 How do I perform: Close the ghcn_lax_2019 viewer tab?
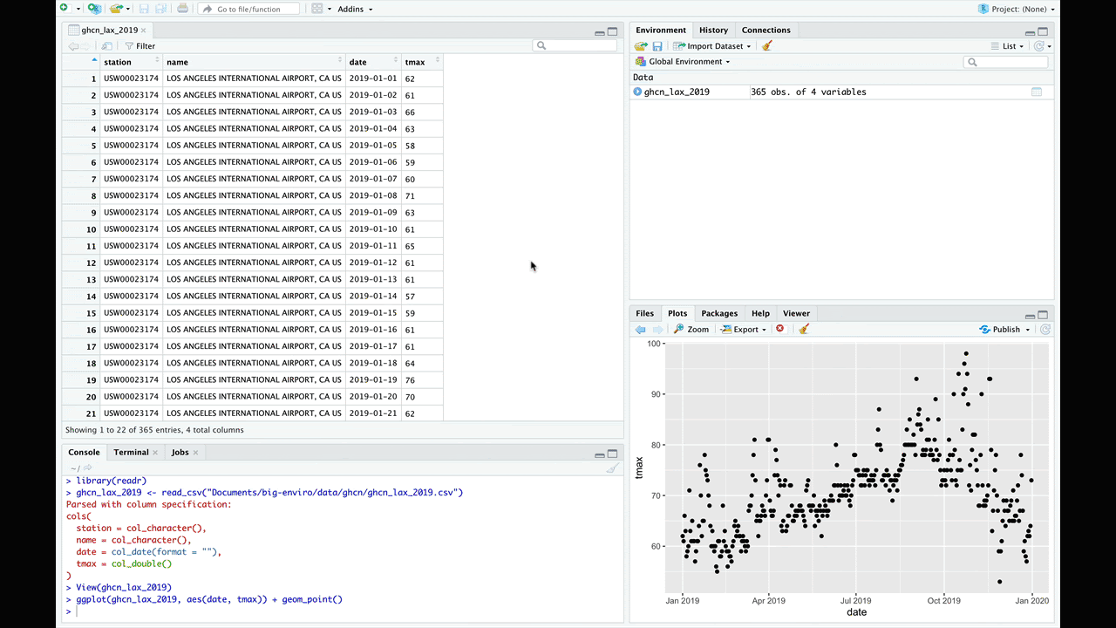coord(145,30)
